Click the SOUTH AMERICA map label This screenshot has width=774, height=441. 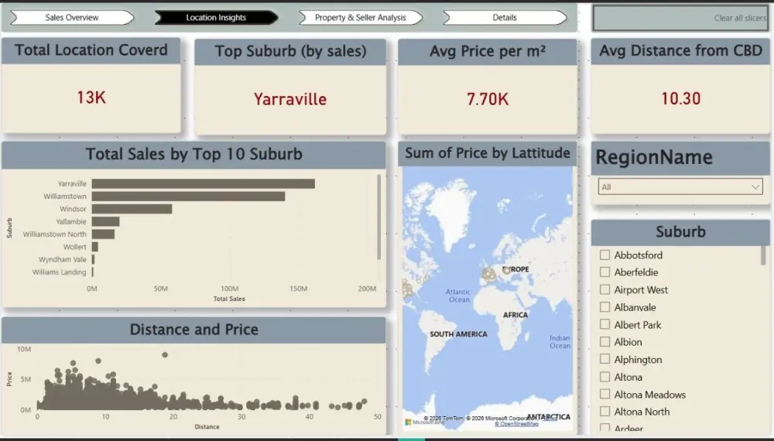point(458,334)
